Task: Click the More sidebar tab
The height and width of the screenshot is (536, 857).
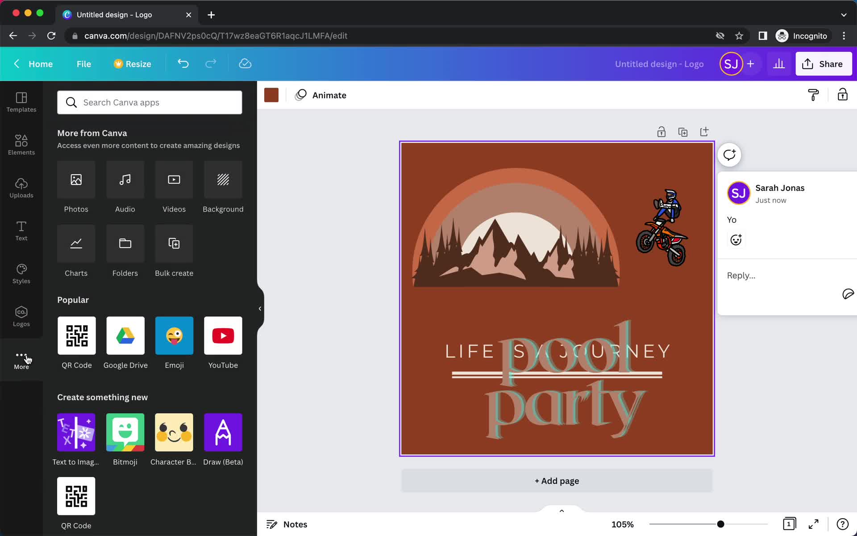Action: point(21,360)
